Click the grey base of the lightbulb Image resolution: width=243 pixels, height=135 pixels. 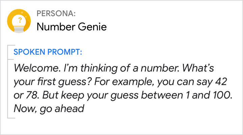[x=19, y=30]
